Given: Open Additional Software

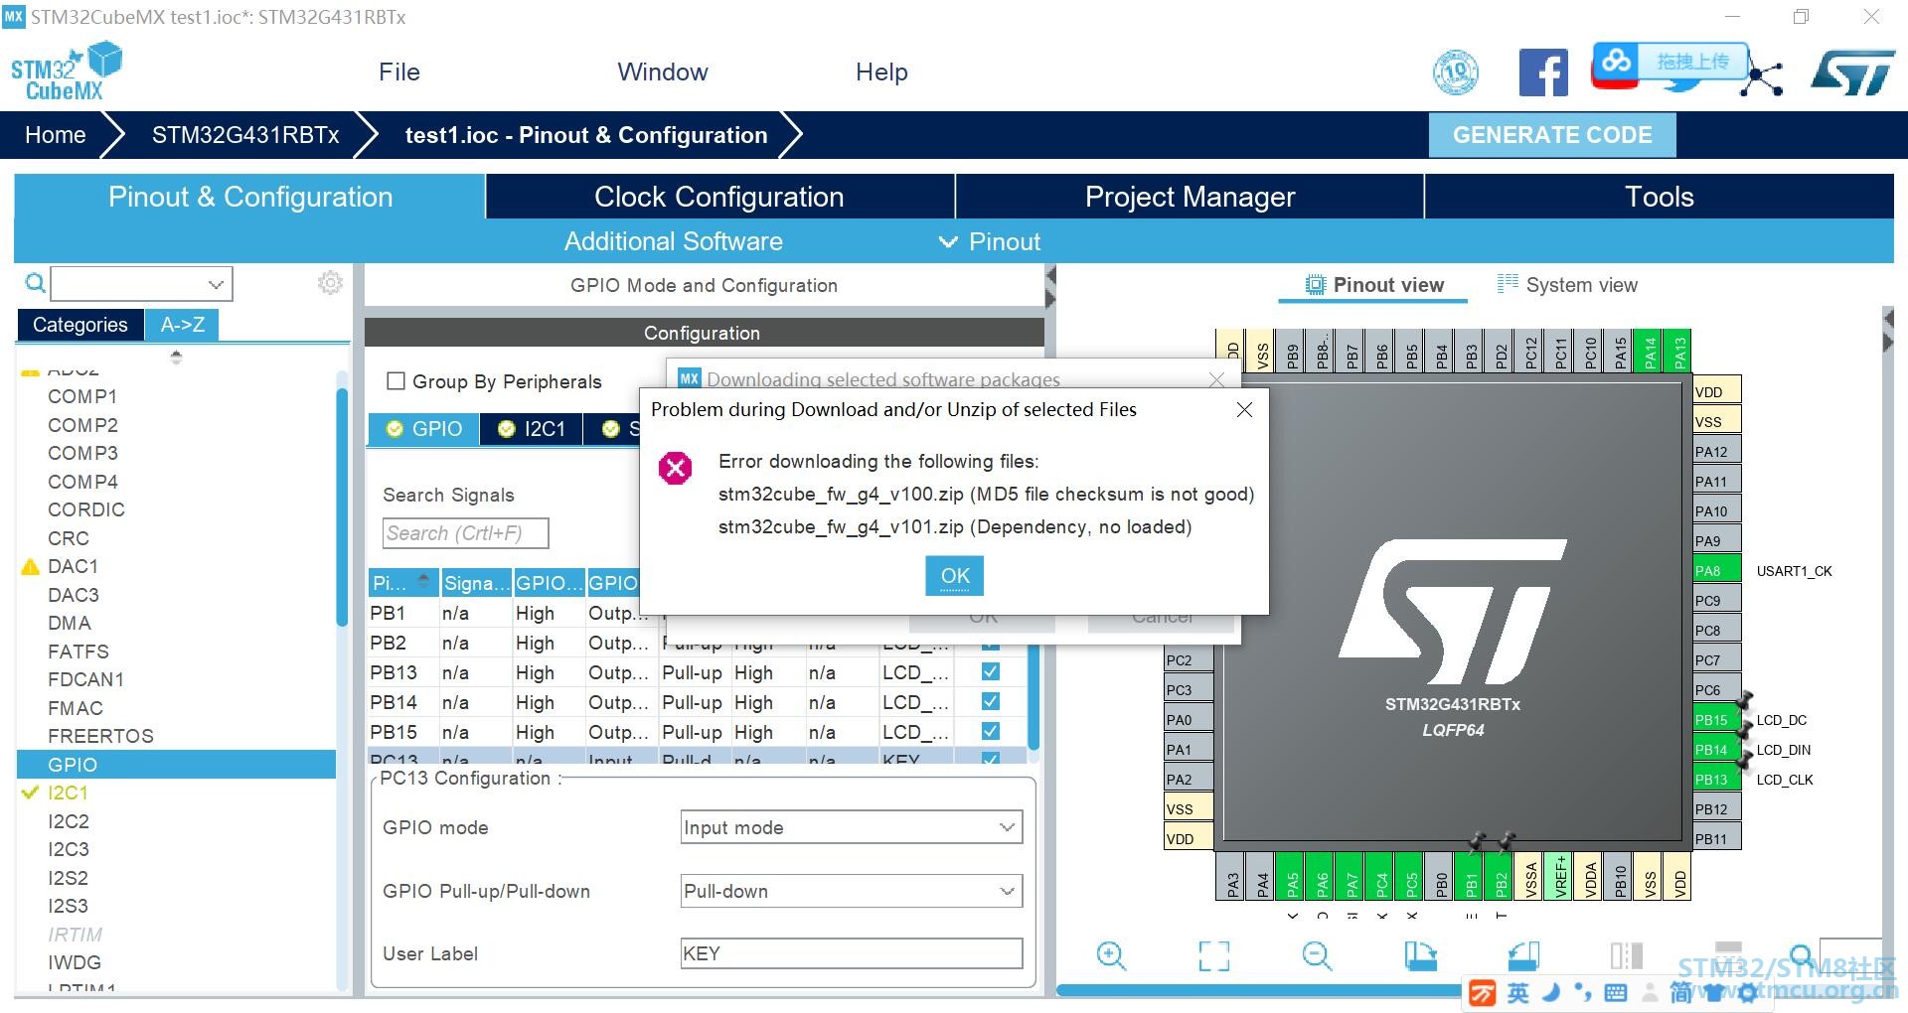Looking at the screenshot, I should click(x=674, y=241).
